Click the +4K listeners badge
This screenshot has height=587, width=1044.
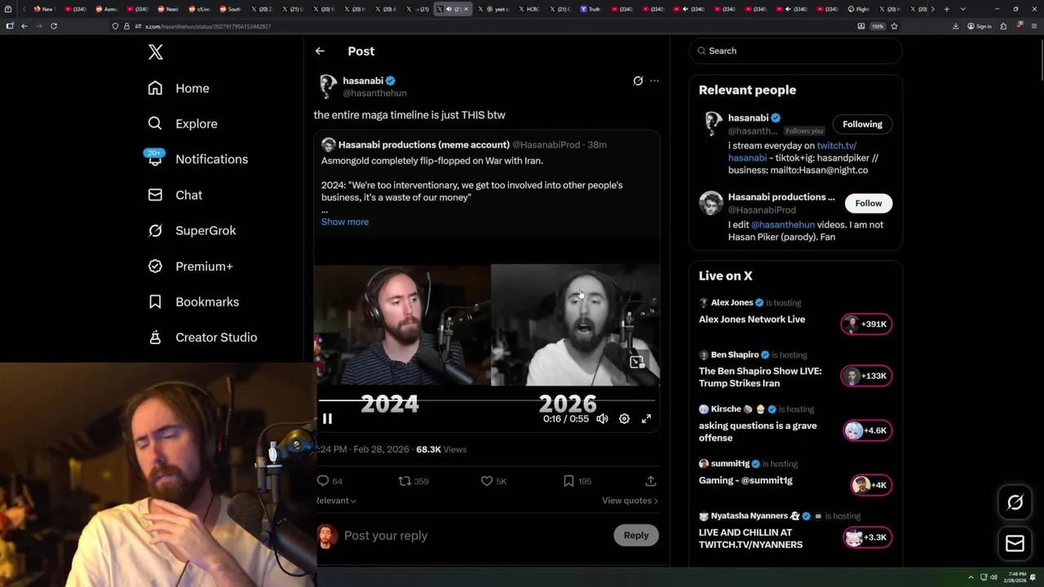870,485
